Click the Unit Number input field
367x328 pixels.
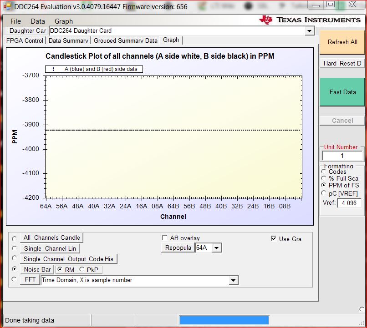(x=342, y=156)
